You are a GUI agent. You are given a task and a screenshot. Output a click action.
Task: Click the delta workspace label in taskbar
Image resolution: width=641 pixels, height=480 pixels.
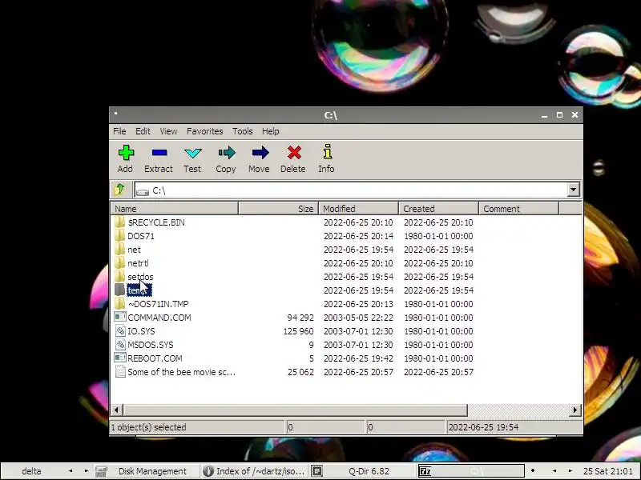(x=31, y=471)
